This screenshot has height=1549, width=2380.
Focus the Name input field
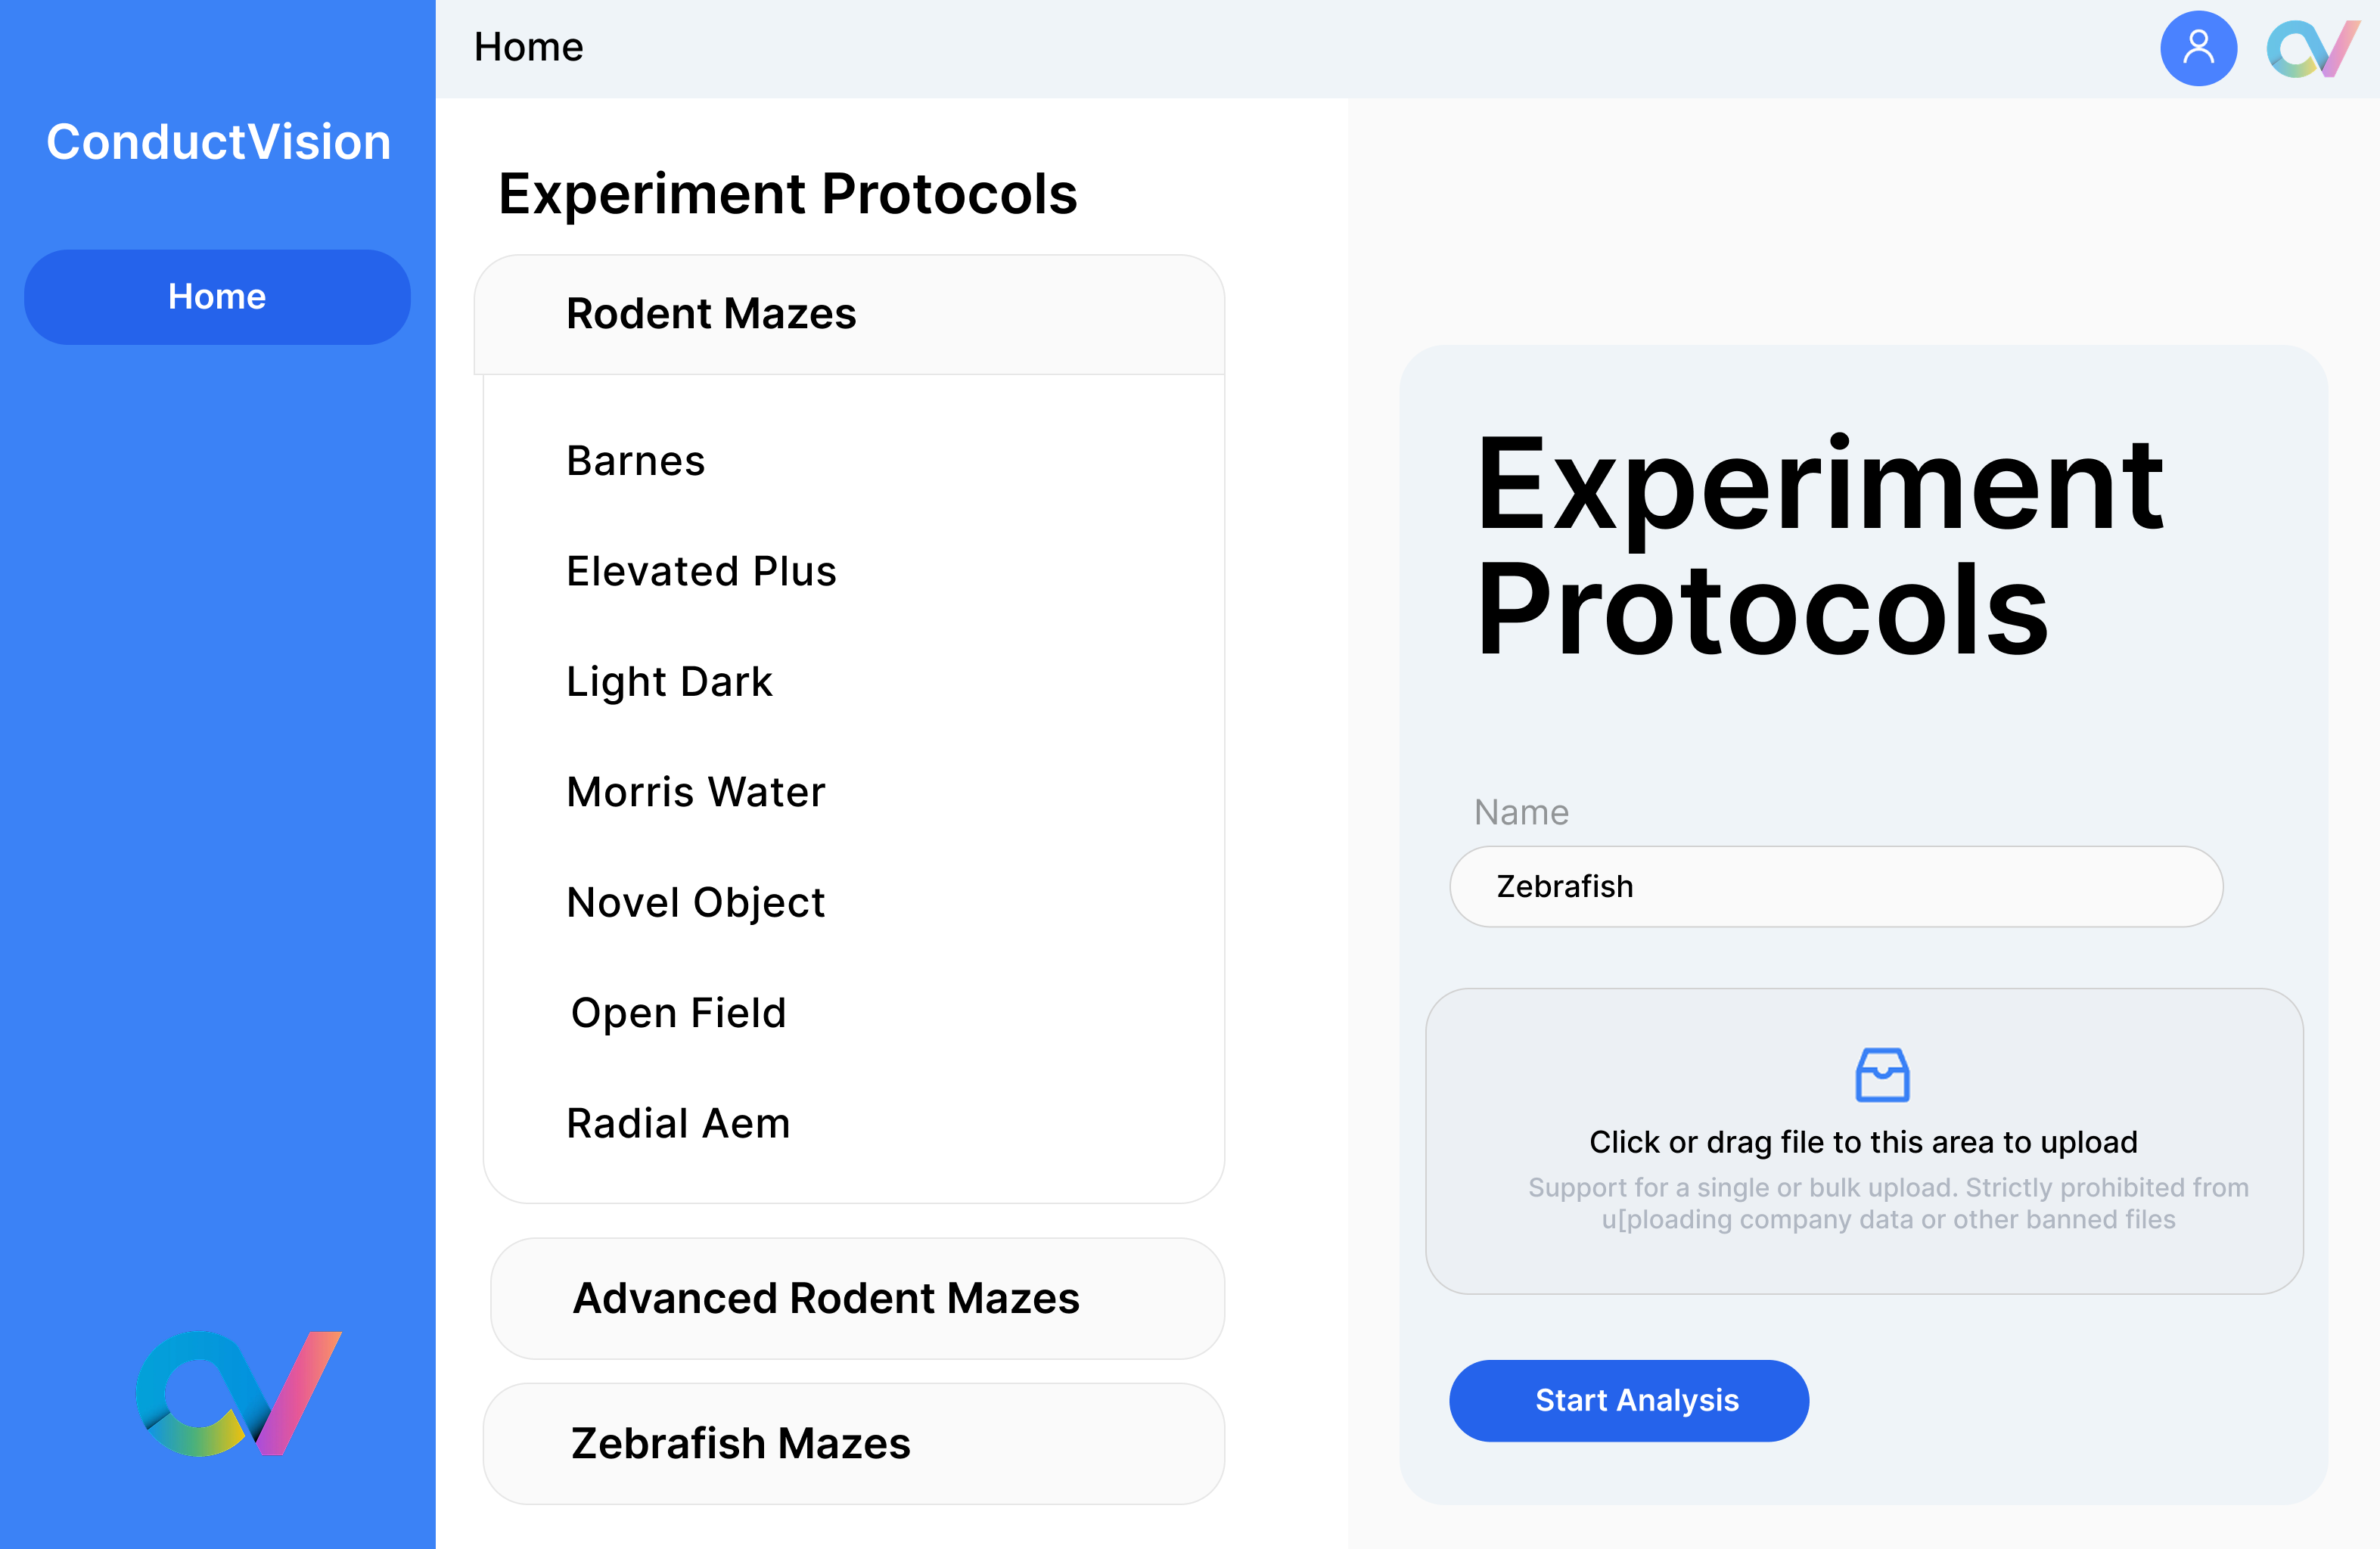coord(1836,886)
